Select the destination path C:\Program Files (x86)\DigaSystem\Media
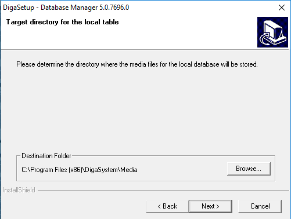291x219 pixels. [x=80, y=170]
